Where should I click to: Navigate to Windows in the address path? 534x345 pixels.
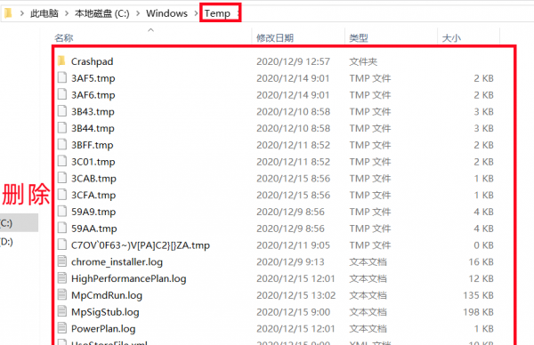point(167,13)
